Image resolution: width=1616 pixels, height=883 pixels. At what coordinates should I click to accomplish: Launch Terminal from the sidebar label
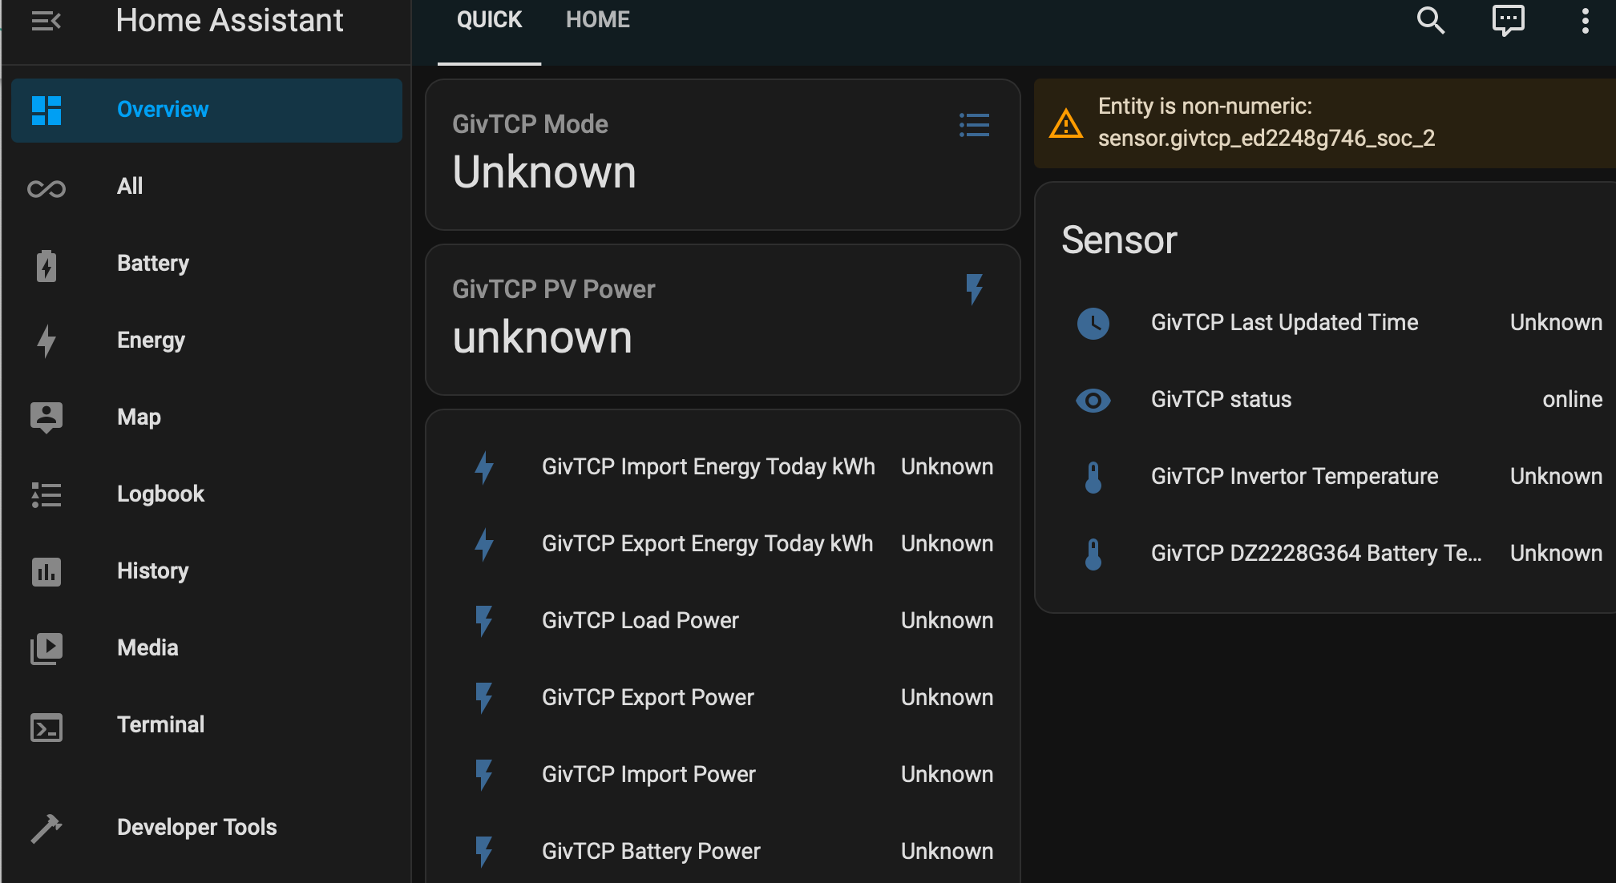160,725
